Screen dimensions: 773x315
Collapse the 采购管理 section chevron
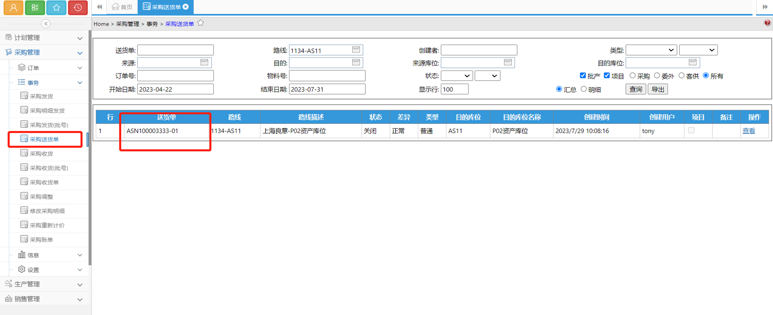coord(80,53)
